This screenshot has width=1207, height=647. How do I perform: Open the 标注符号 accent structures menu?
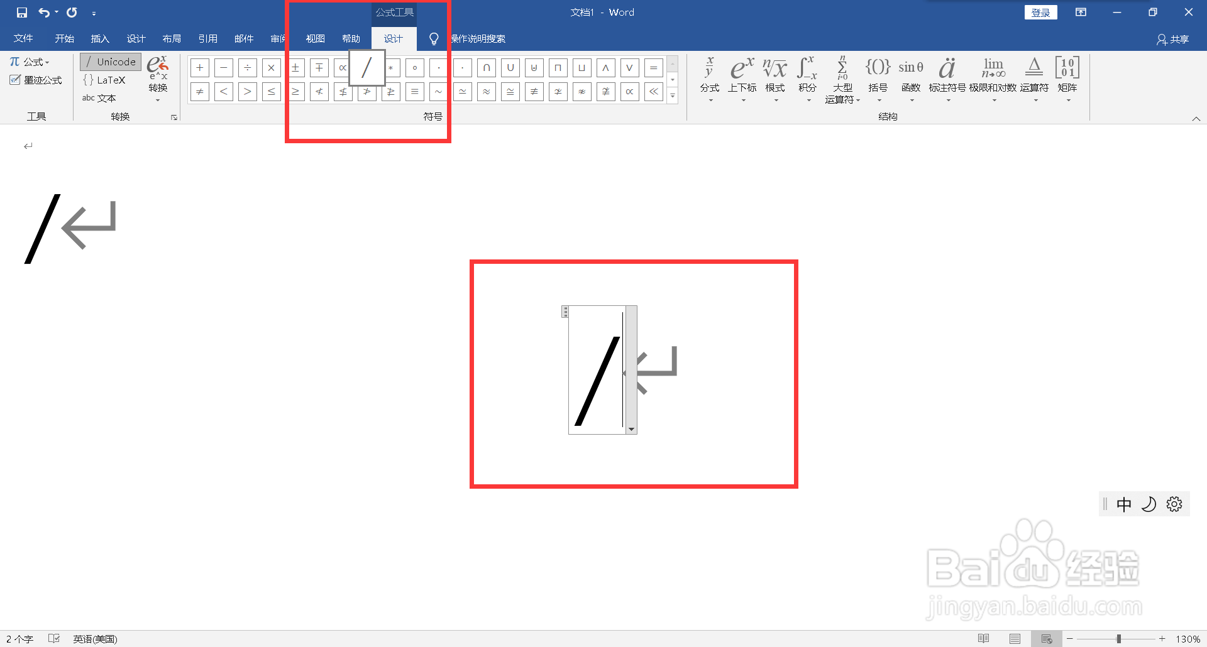click(947, 80)
